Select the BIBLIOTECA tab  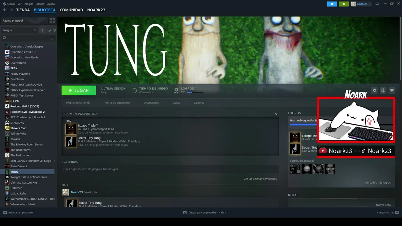45,10
